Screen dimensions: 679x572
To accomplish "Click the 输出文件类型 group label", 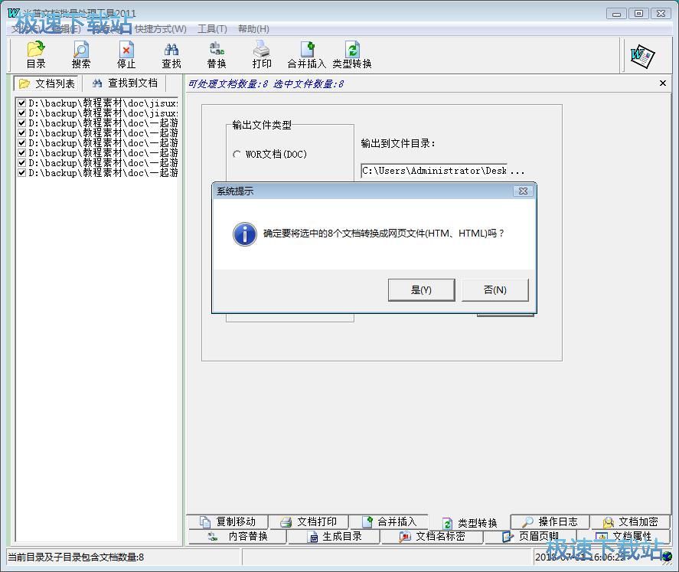I will 262,125.
